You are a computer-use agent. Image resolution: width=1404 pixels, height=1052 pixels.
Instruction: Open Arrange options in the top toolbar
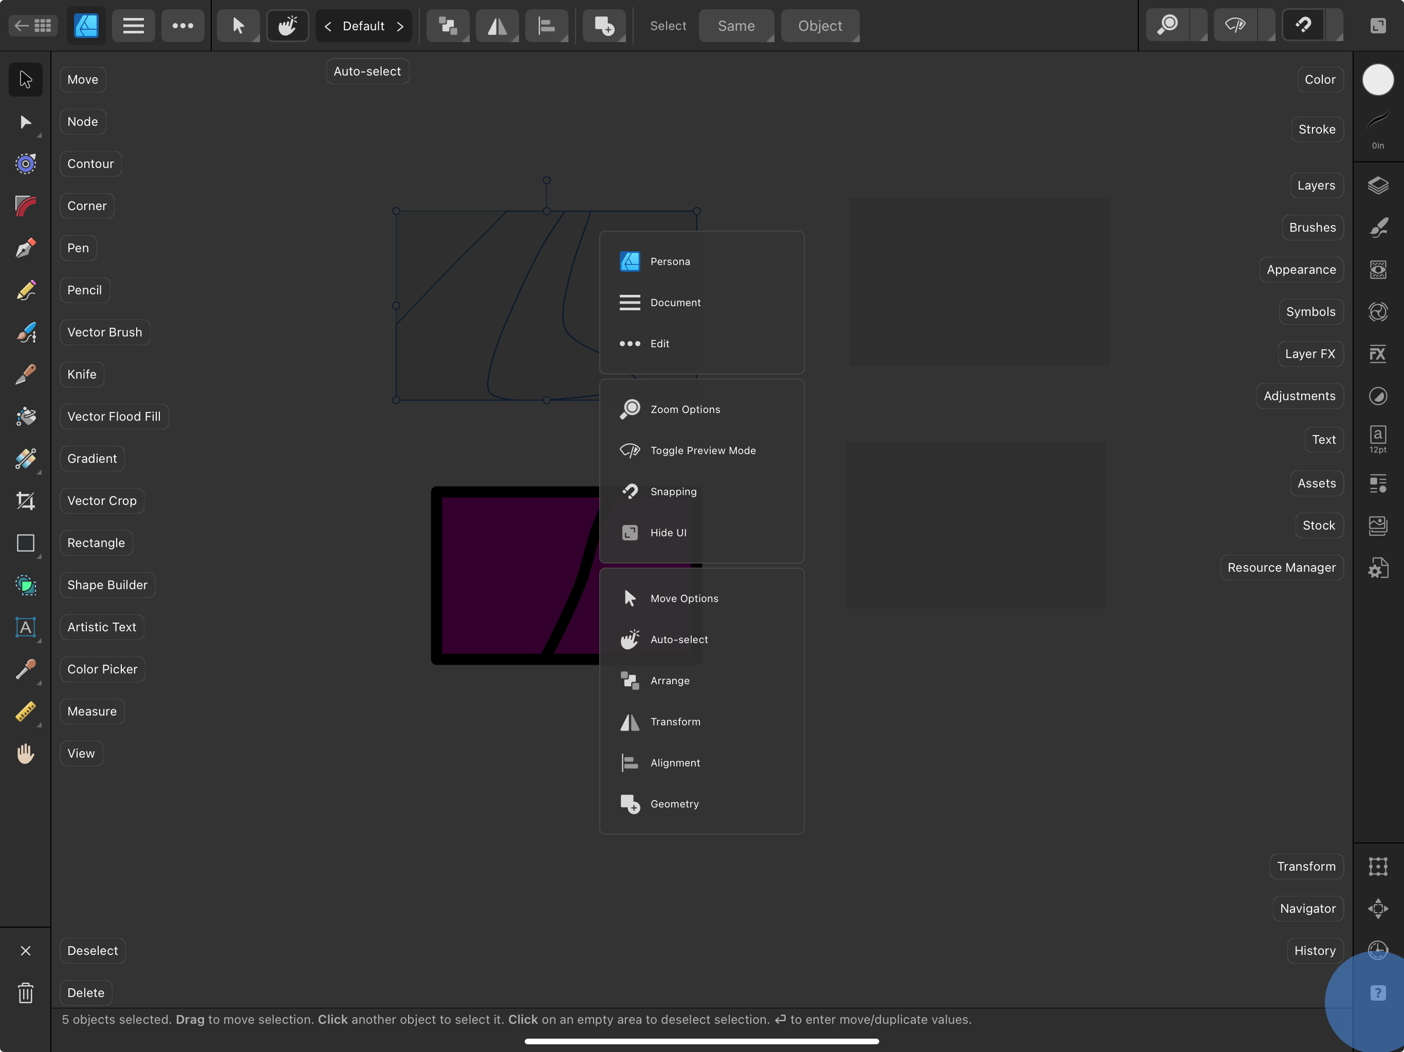[448, 26]
